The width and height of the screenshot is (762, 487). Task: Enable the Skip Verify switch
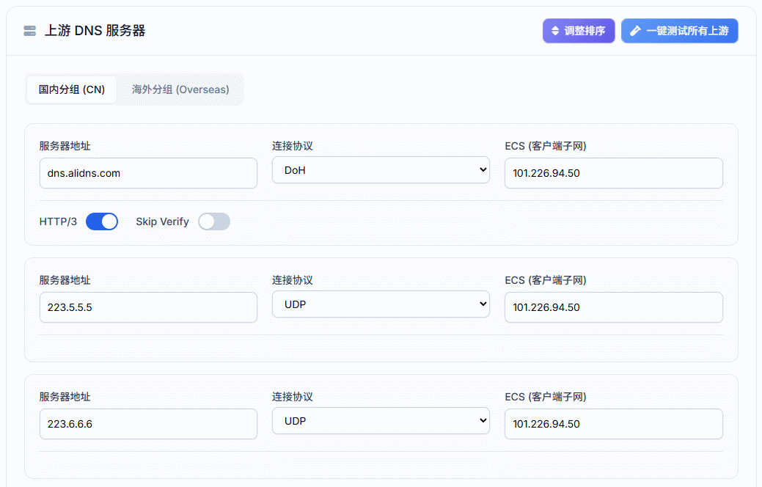[x=213, y=221]
